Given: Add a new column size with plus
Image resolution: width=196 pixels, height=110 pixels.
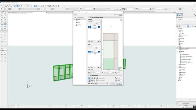Looking at the screenshot, I should point(98,41).
